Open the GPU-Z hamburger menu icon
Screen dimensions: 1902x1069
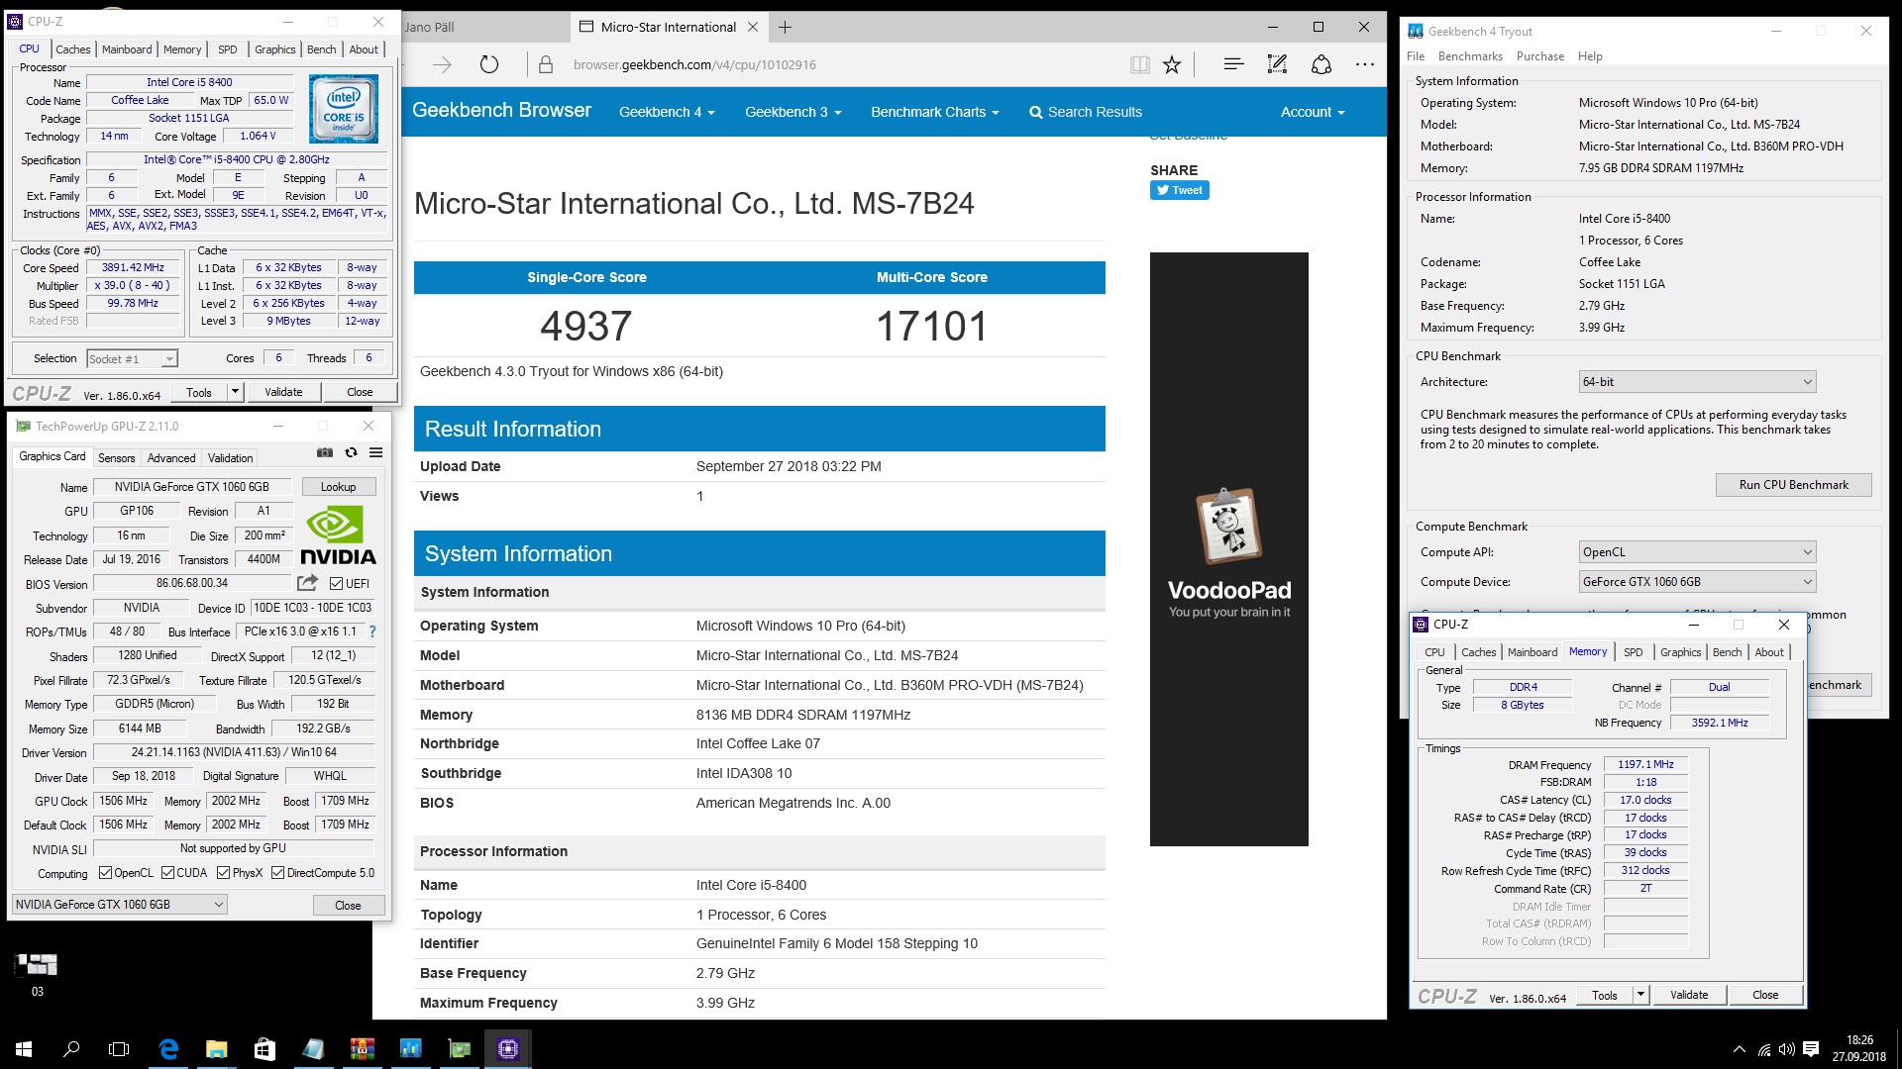376,453
